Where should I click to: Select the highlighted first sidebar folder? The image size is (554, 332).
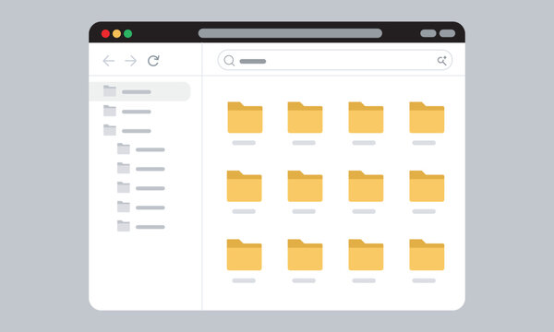pos(140,91)
